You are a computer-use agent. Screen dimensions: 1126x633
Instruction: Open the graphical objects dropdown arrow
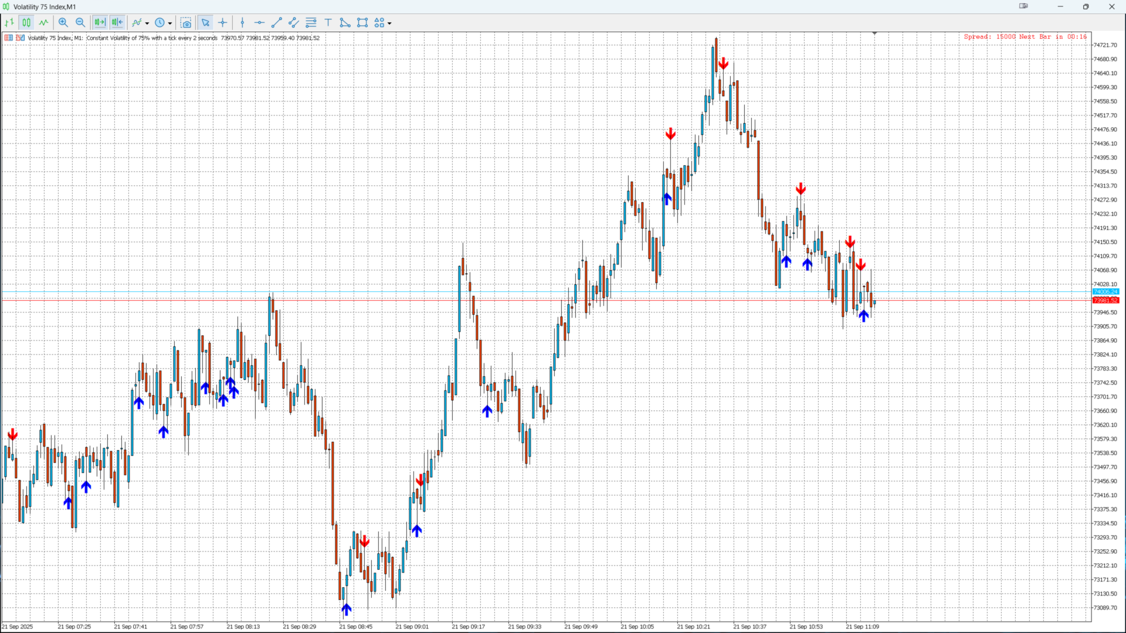point(389,23)
